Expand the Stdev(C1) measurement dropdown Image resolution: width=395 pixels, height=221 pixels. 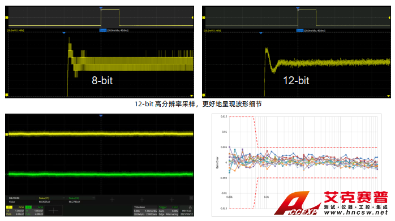click(x=64, y=198)
